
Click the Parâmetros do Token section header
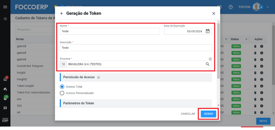[x=136, y=103]
